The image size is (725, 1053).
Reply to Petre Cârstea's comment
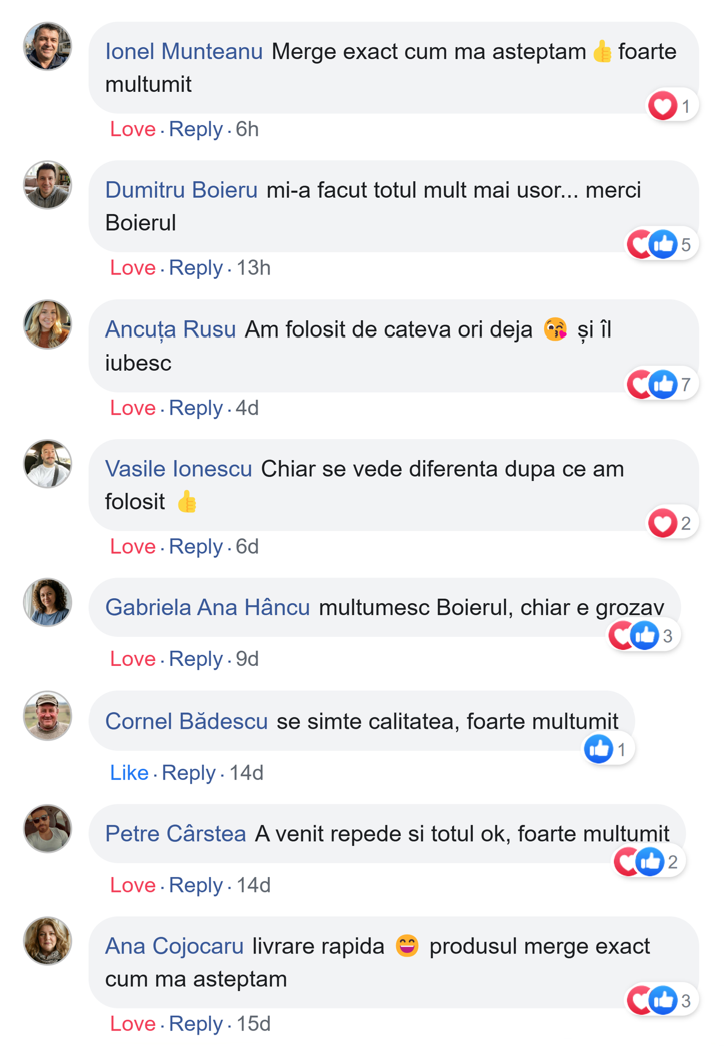(x=196, y=885)
